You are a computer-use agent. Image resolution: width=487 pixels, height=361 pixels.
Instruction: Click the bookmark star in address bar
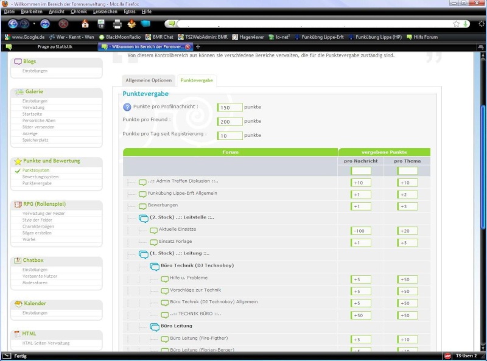[456, 24]
